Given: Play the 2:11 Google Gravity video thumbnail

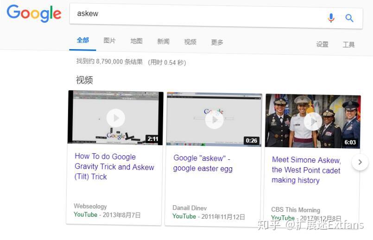Looking at the screenshot, I should [116, 118].
